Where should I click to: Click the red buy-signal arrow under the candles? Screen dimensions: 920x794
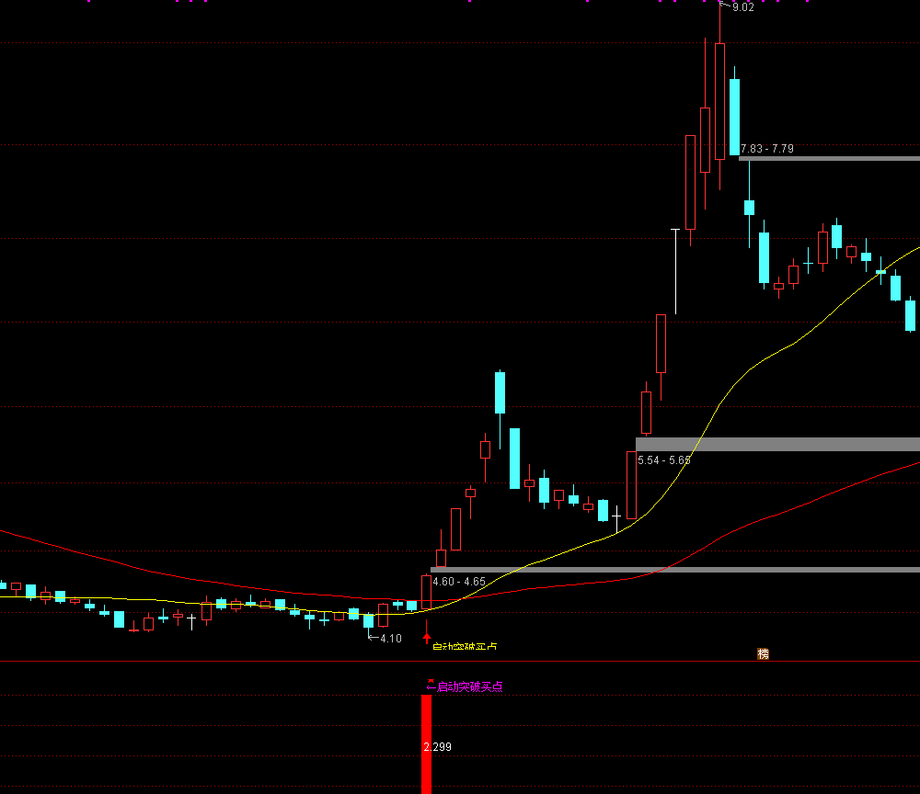coord(426,636)
